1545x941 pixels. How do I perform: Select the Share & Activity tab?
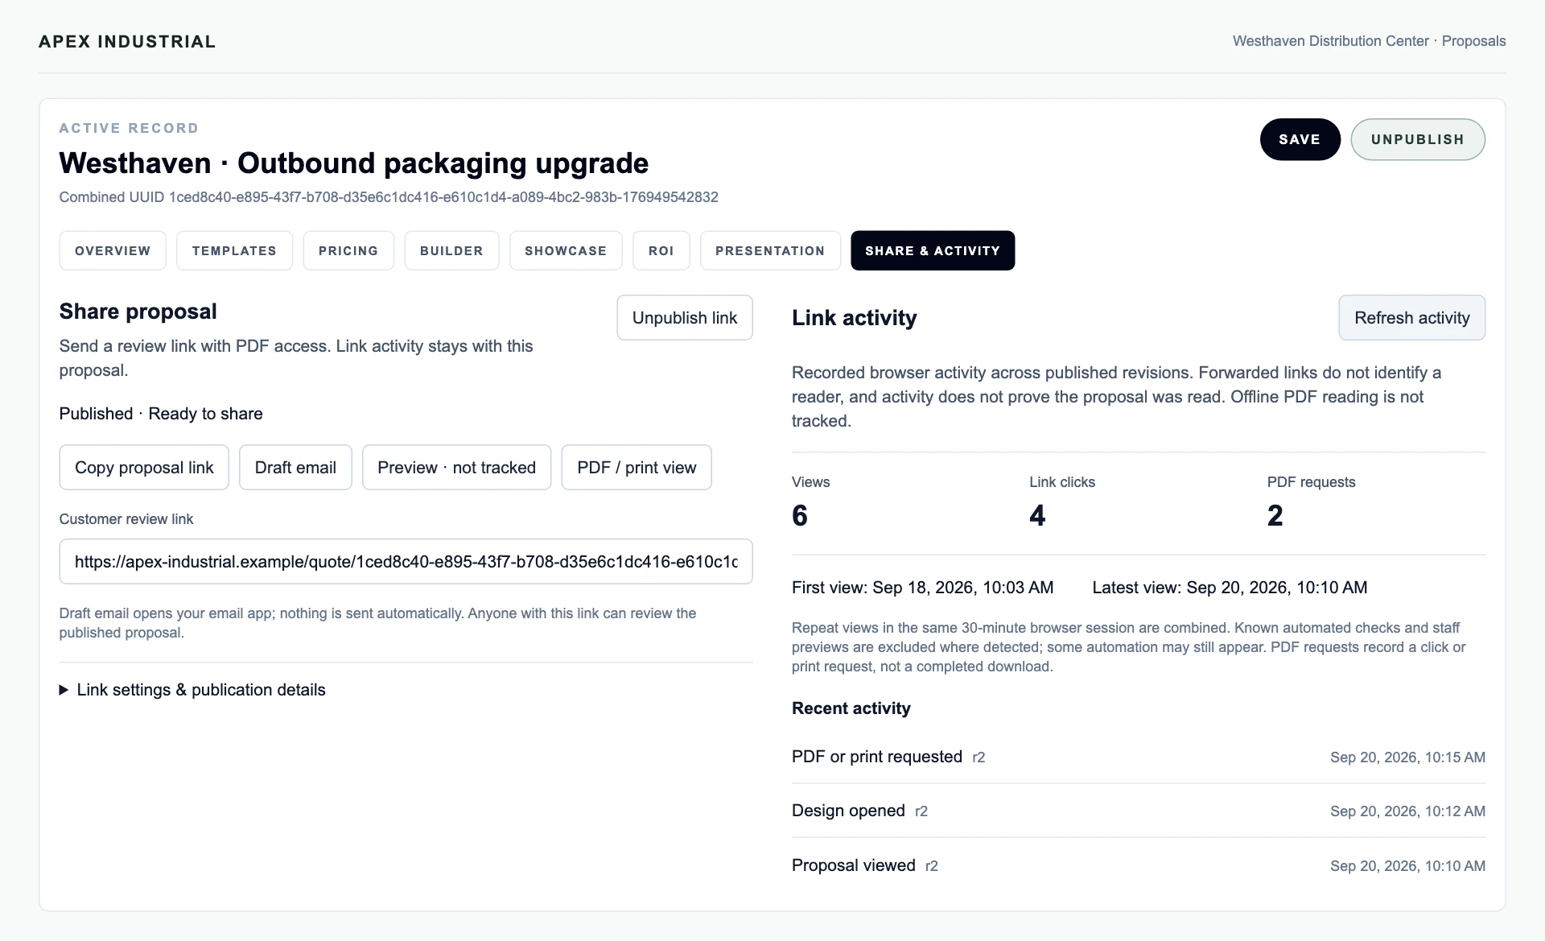pyautogui.click(x=933, y=250)
